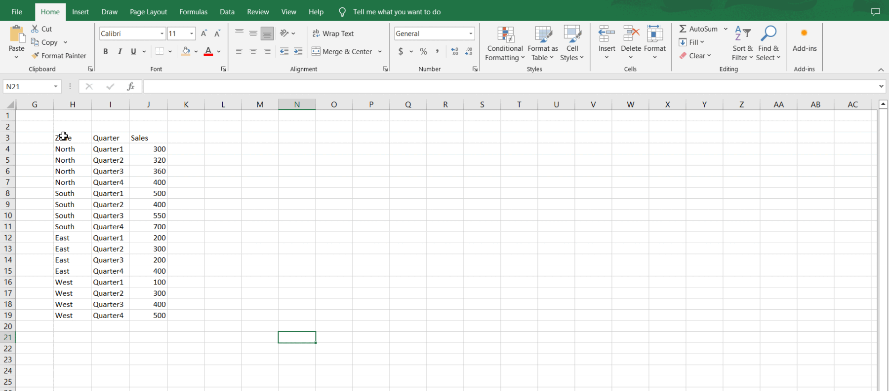
Task: Decrease the cell indent
Action: 284,51
